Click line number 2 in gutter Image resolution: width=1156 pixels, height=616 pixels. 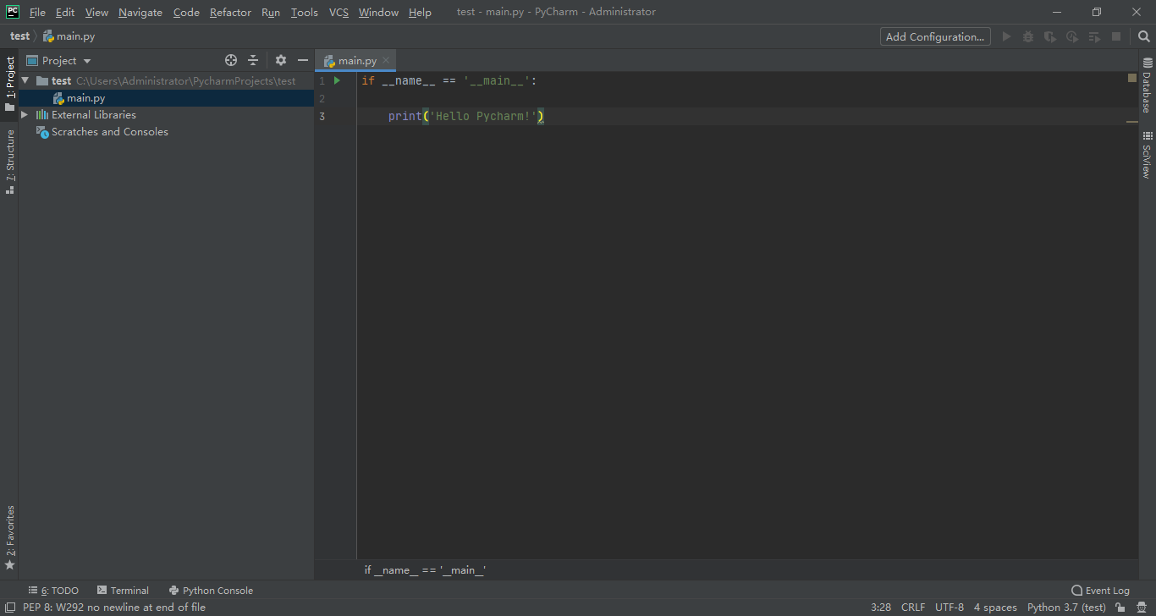322,98
